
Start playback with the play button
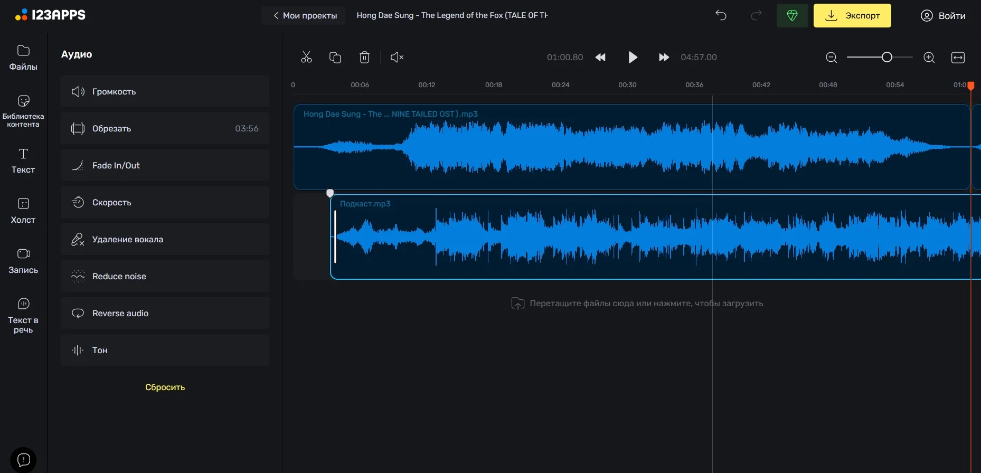click(633, 58)
